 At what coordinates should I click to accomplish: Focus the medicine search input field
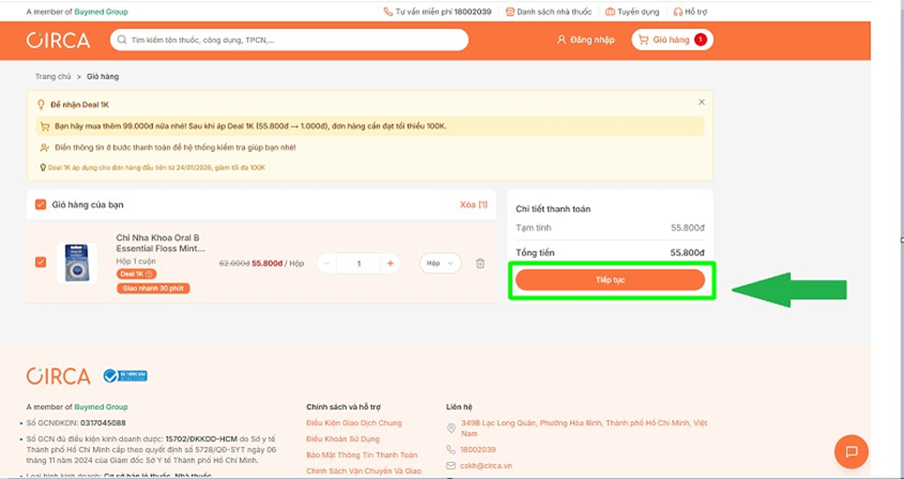(291, 40)
